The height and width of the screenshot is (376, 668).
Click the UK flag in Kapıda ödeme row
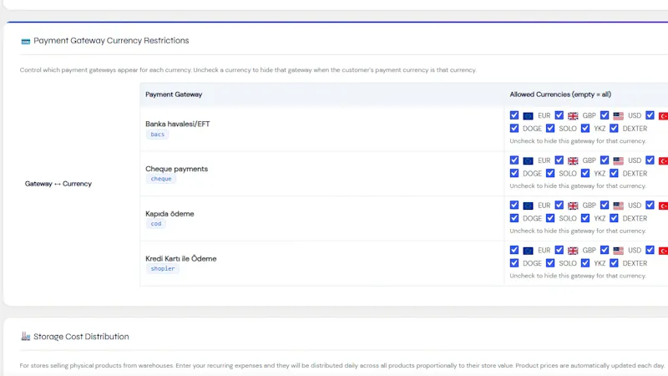(x=573, y=206)
